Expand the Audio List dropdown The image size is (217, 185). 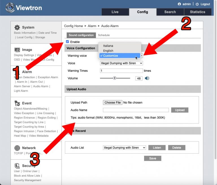[x=124, y=148]
